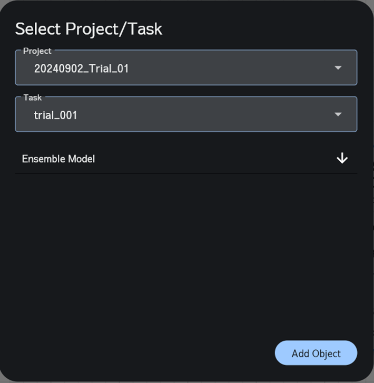Click empty space left of Add Object
This screenshot has width=374, height=383.
point(158,353)
